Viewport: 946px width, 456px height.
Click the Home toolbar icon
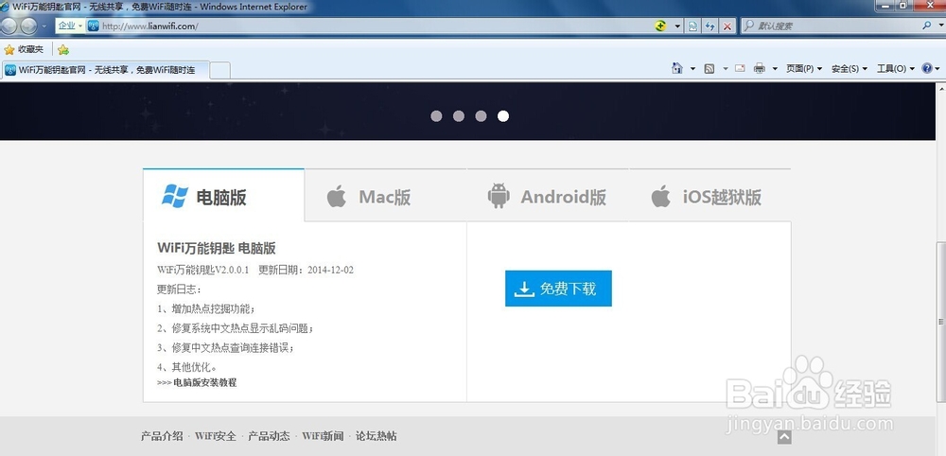coord(677,68)
